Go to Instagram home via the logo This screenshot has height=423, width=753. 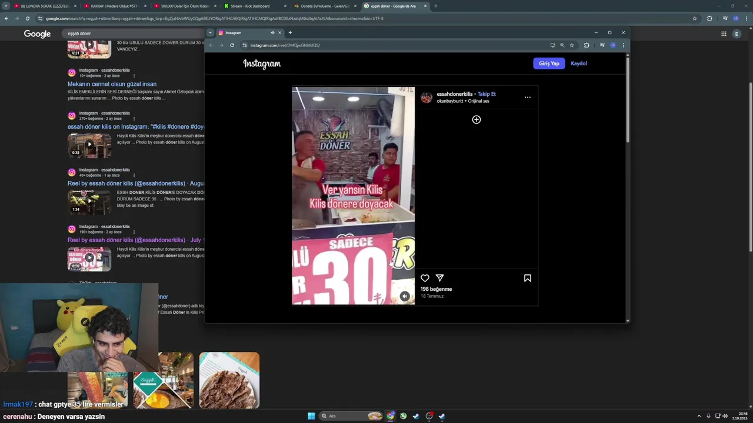click(x=262, y=63)
